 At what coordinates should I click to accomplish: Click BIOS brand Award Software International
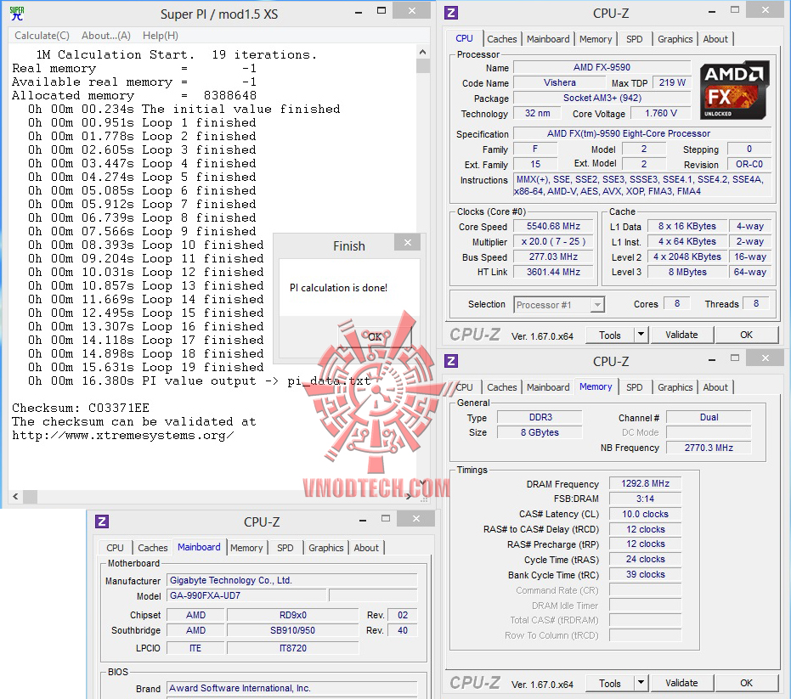tap(292, 689)
